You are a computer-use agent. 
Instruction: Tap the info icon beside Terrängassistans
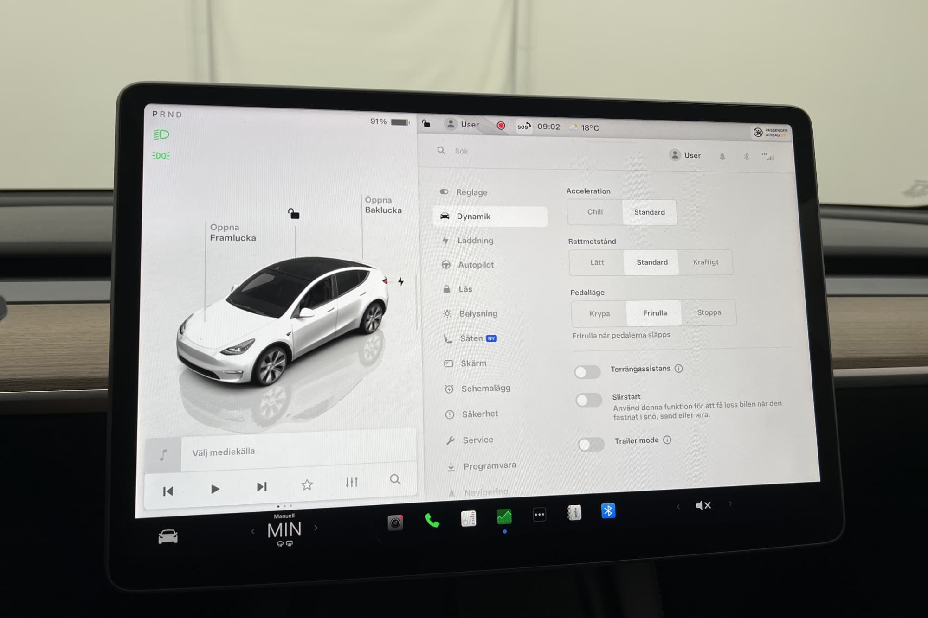click(679, 369)
